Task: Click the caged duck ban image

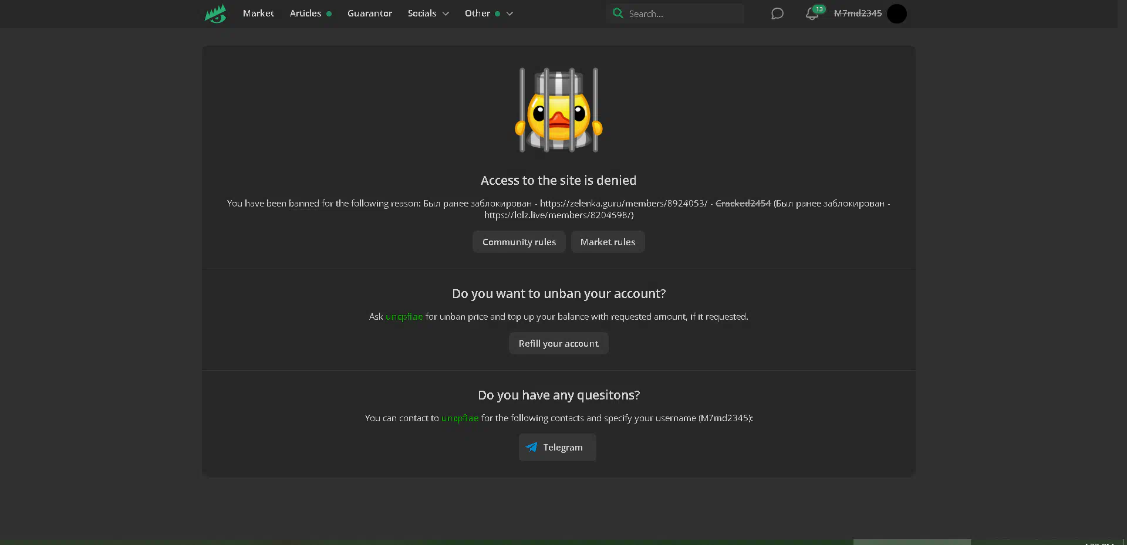Action: pyautogui.click(x=559, y=110)
